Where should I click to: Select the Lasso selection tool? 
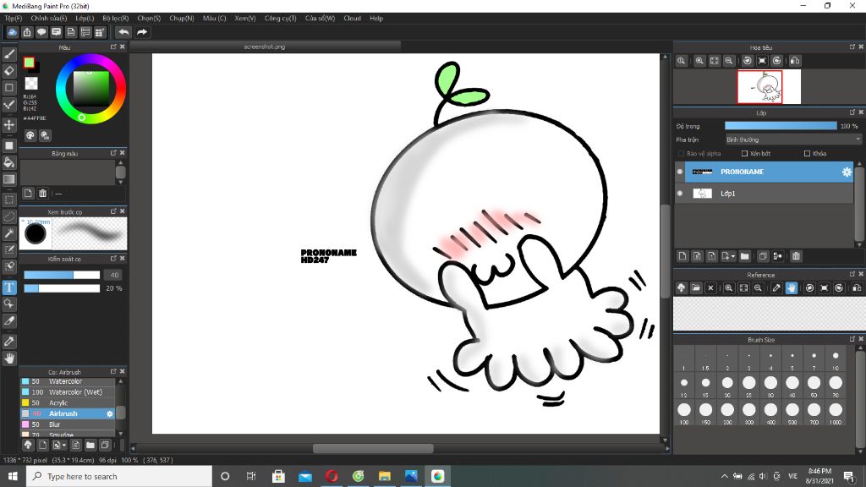pyautogui.click(x=9, y=216)
